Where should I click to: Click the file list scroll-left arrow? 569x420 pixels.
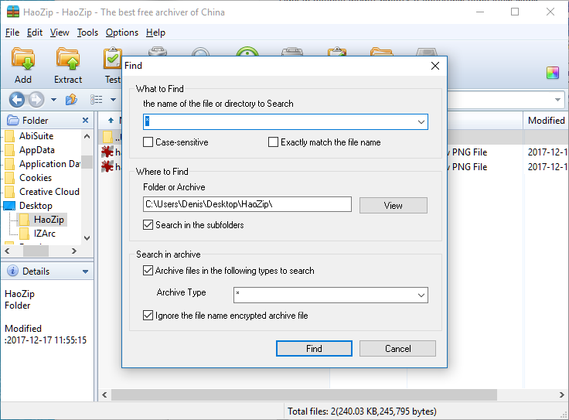pos(104,394)
